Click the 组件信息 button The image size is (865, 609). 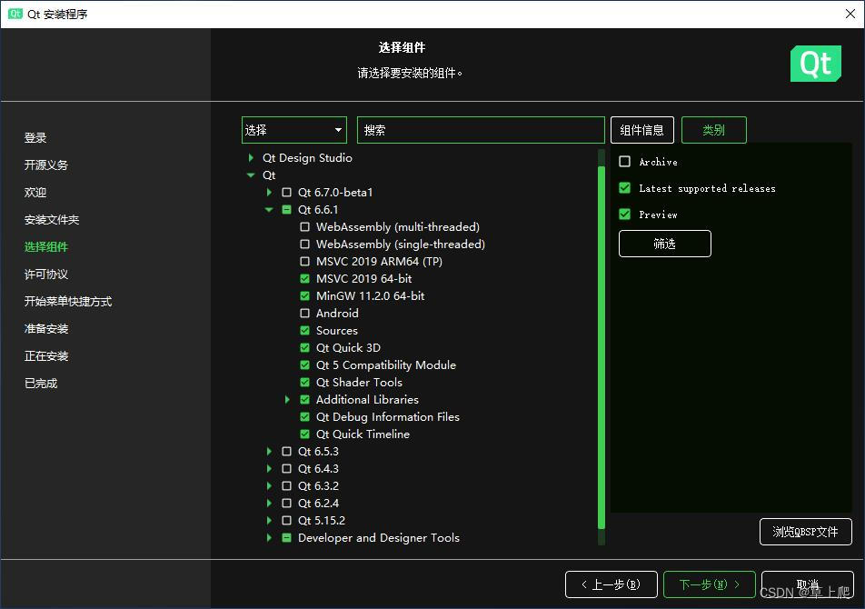click(641, 130)
